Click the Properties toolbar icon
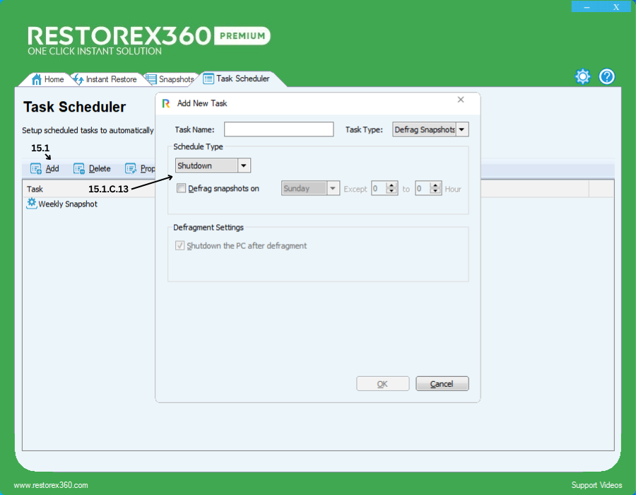This screenshot has height=495, width=636. click(131, 169)
